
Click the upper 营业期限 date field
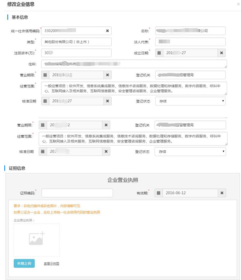[76, 75]
